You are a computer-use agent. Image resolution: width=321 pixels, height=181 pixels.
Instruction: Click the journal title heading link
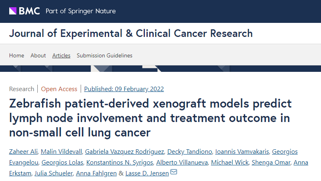coord(131,33)
